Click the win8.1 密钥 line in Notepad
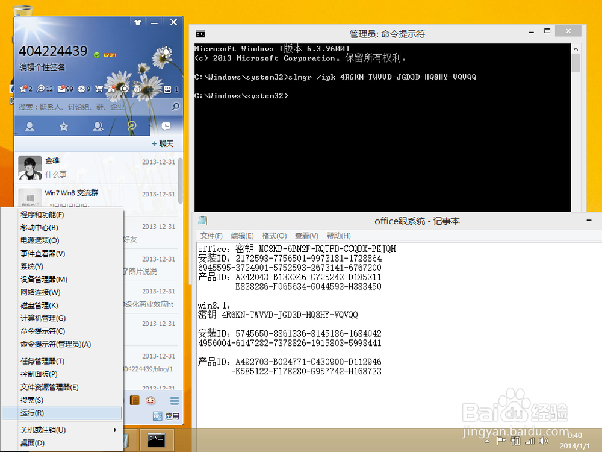The height and width of the screenshot is (452, 602). (x=278, y=315)
